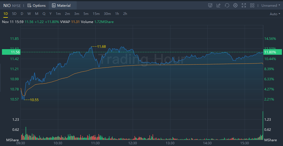
Task: Choose the 1h interval
Action: [x=117, y=14]
